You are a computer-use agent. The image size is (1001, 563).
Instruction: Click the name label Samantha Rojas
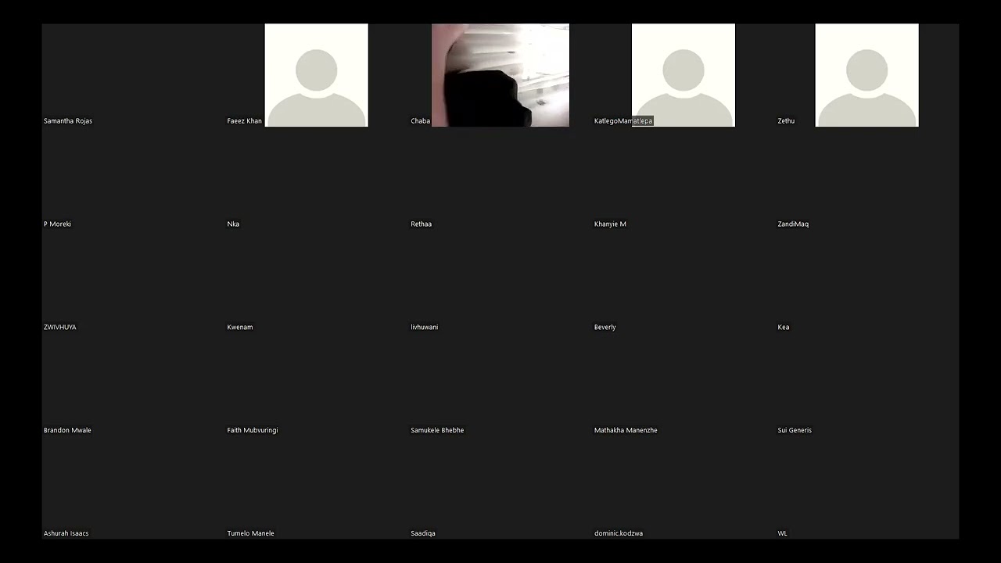(x=68, y=121)
